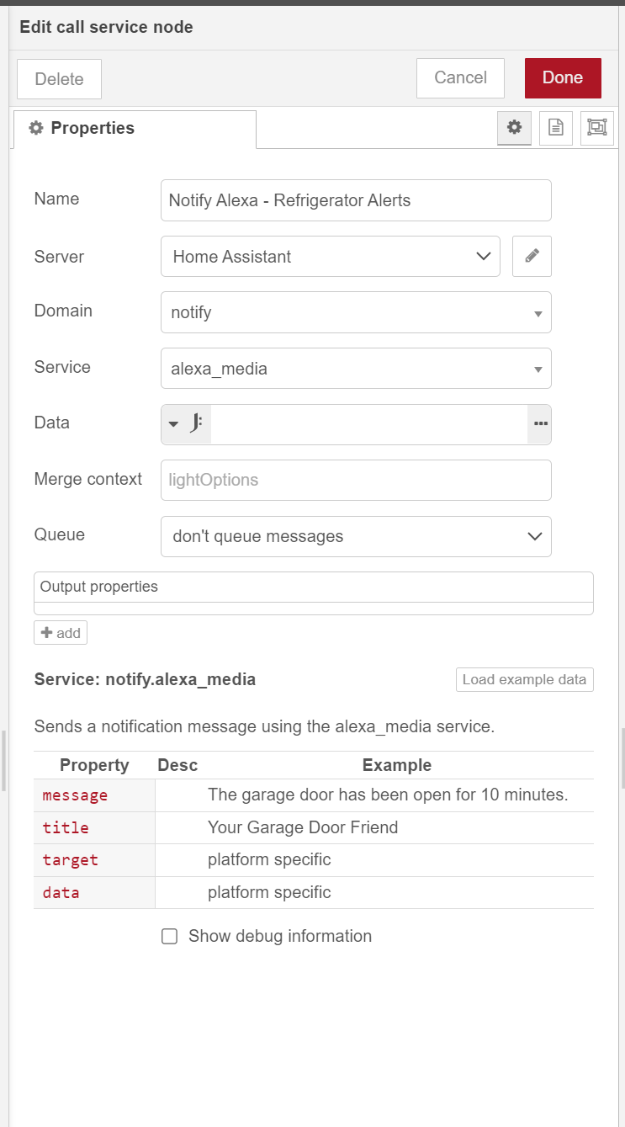Open the node appearance settings icon
Screen dimensions: 625x1127
[597, 128]
